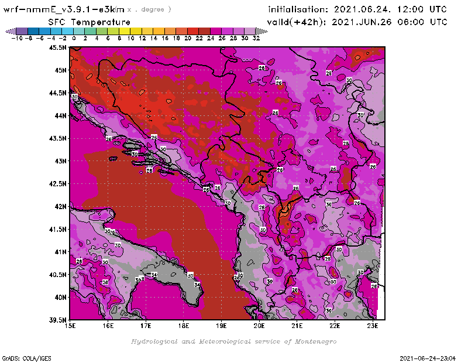Click the '42.5N' latitude label
This screenshot has width=468, height=362.
click(57, 184)
